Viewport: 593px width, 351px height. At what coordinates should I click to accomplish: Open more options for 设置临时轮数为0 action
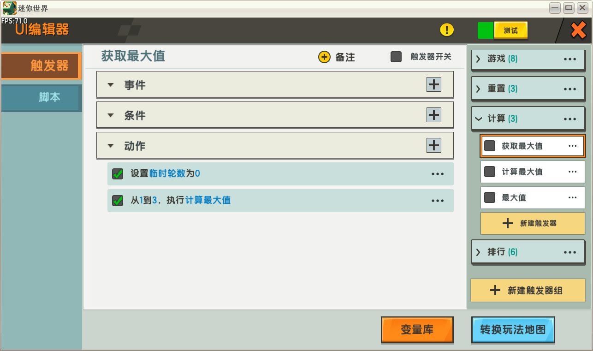point(437,174)
